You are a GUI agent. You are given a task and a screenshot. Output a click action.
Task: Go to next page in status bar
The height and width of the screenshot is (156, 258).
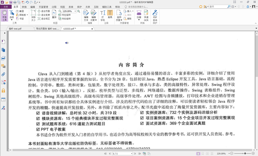tap(135, 154)
